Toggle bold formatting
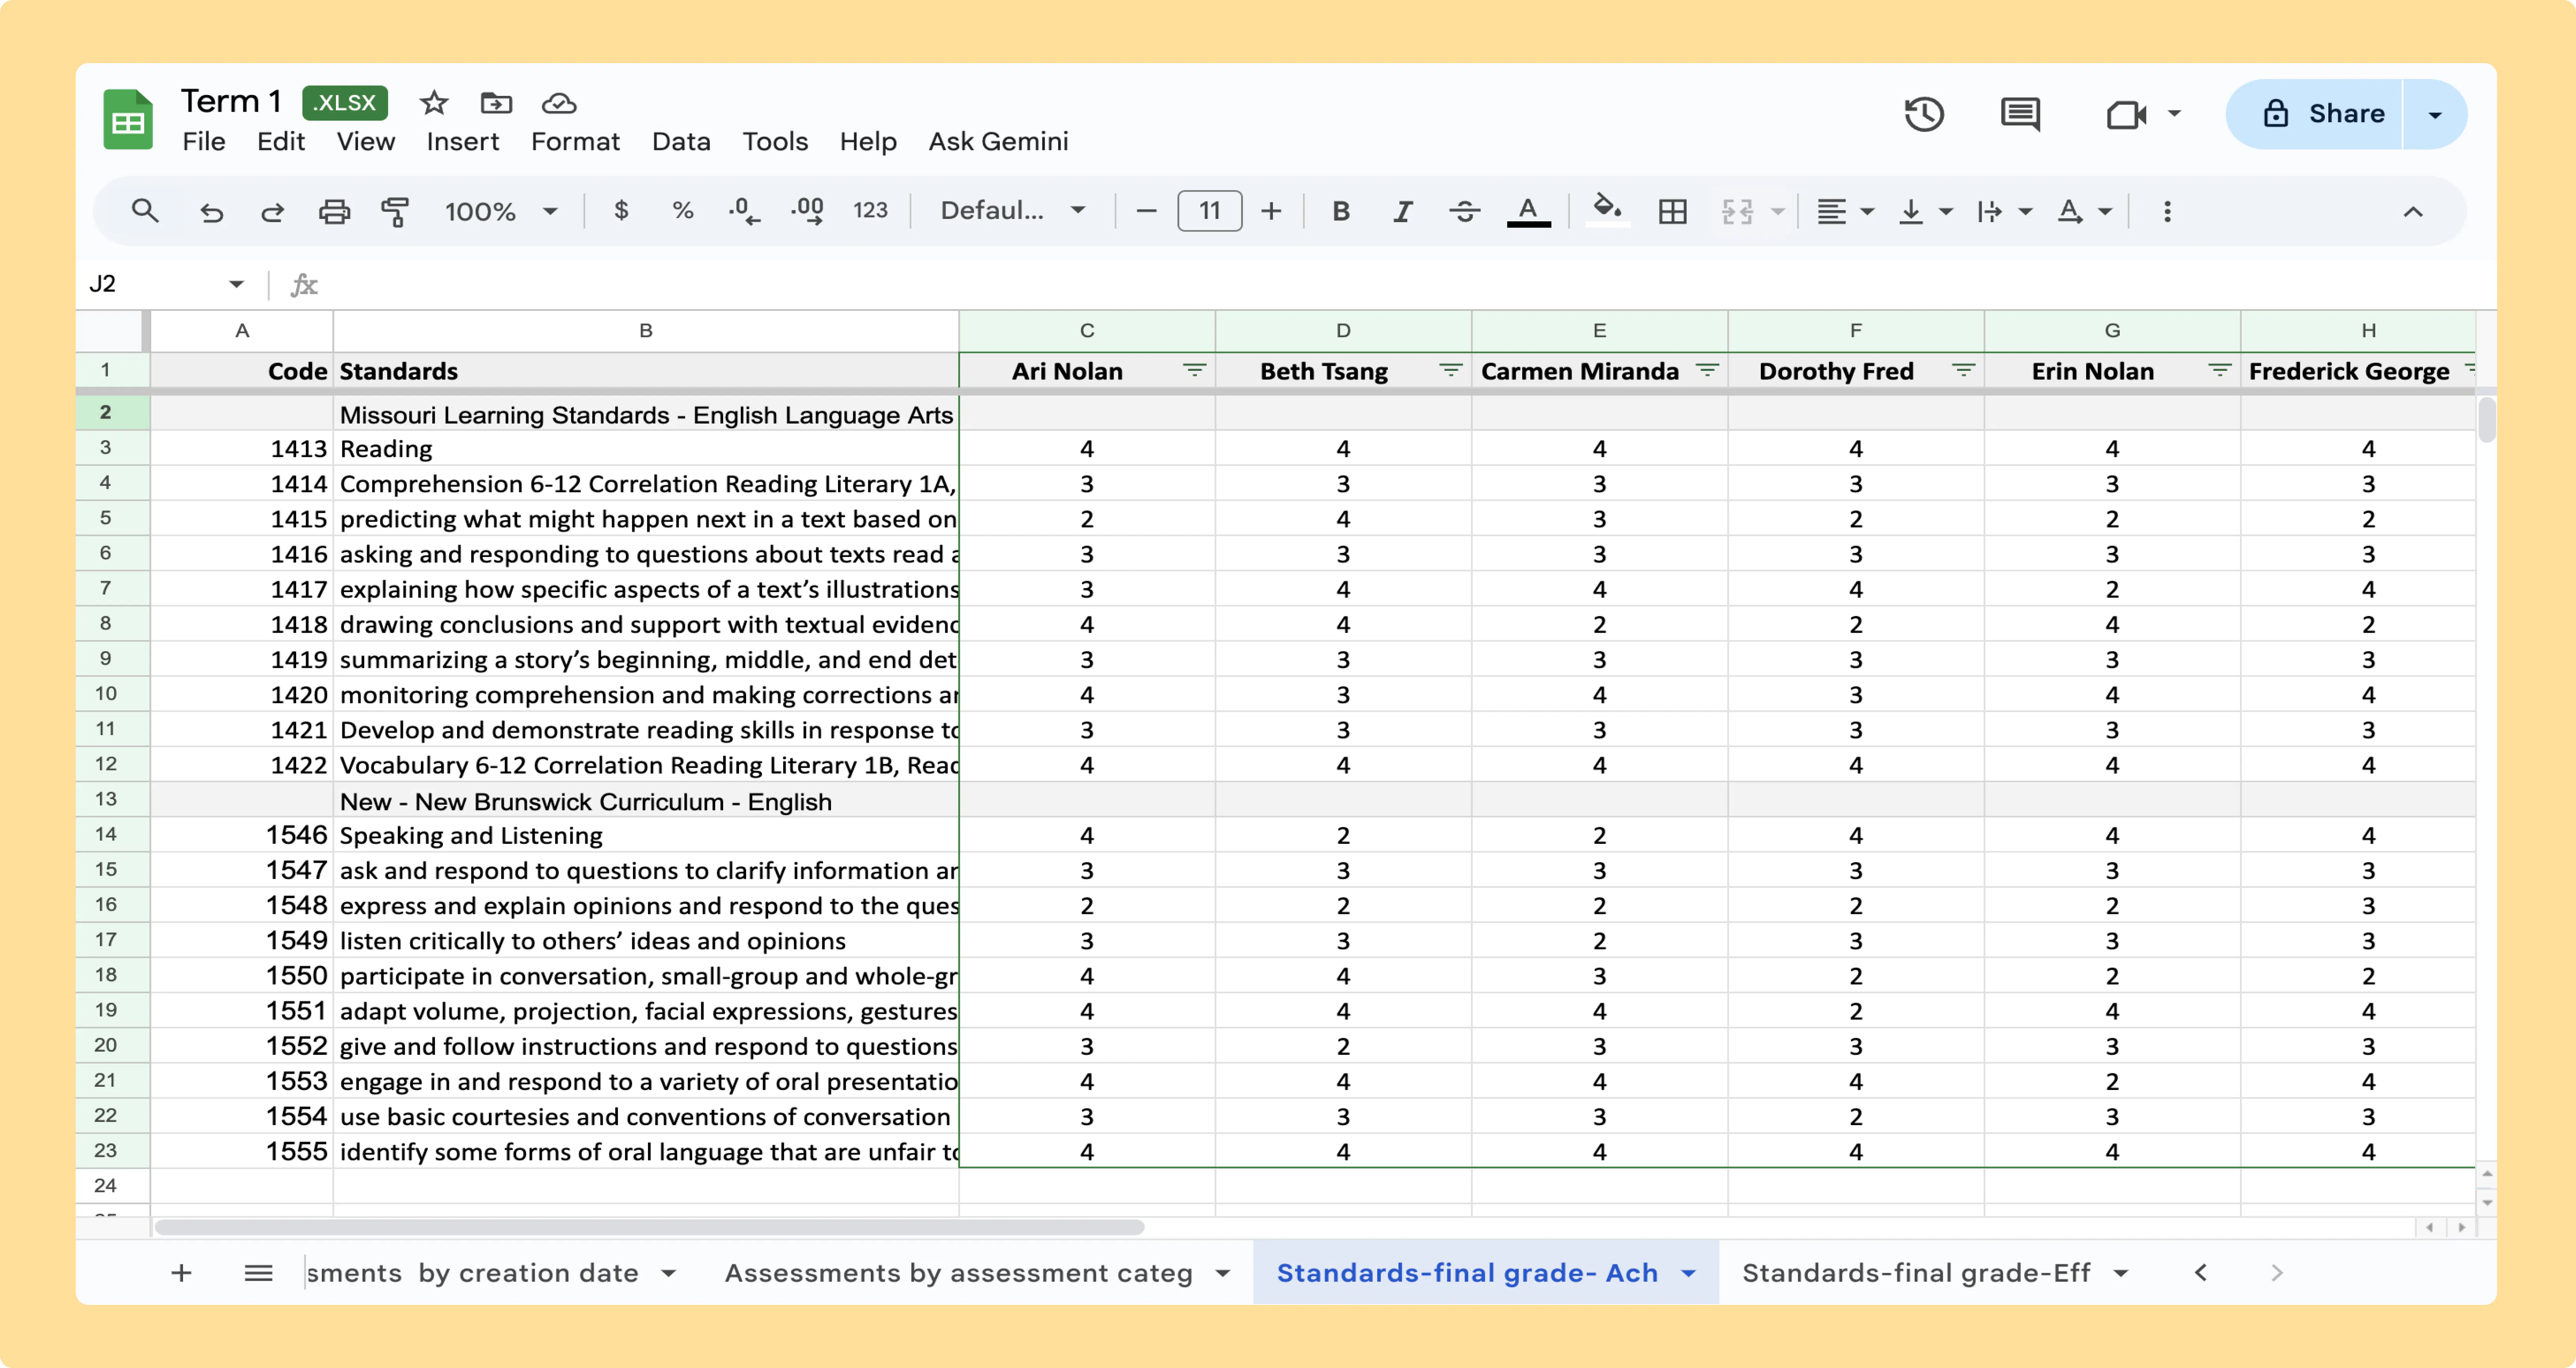Screen dimensions: 2576x1368 tap(1341, 211)
